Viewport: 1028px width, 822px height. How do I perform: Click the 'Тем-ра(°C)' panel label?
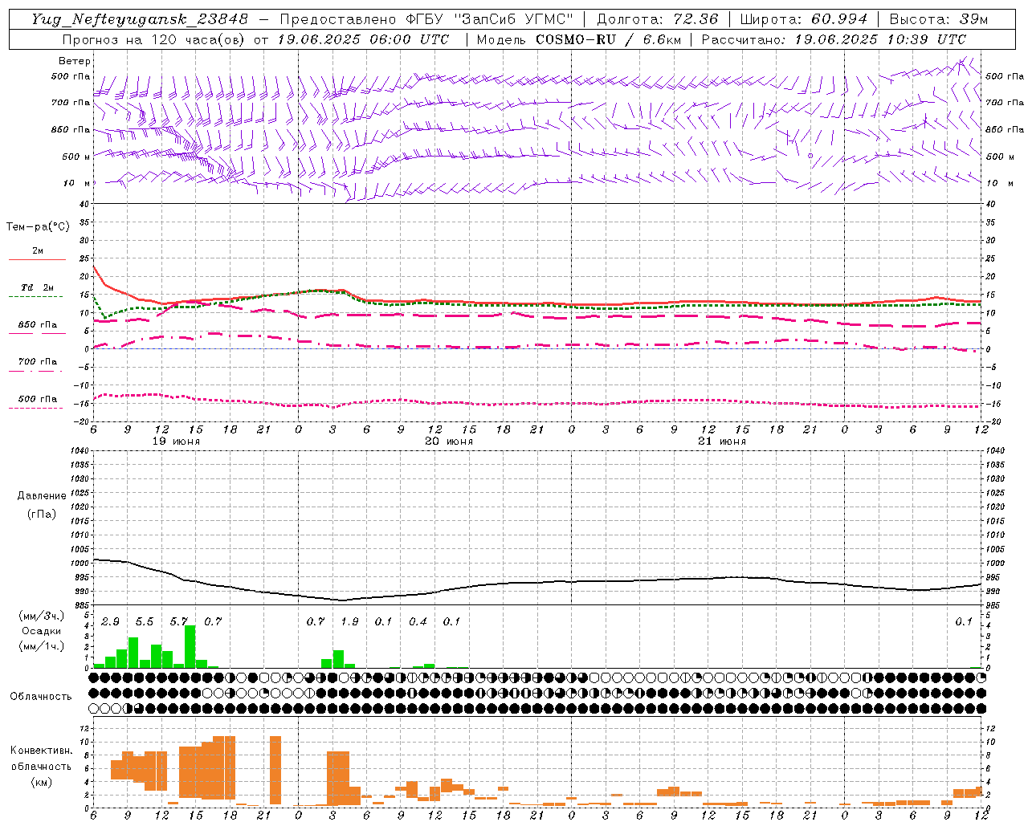(38, 226)
